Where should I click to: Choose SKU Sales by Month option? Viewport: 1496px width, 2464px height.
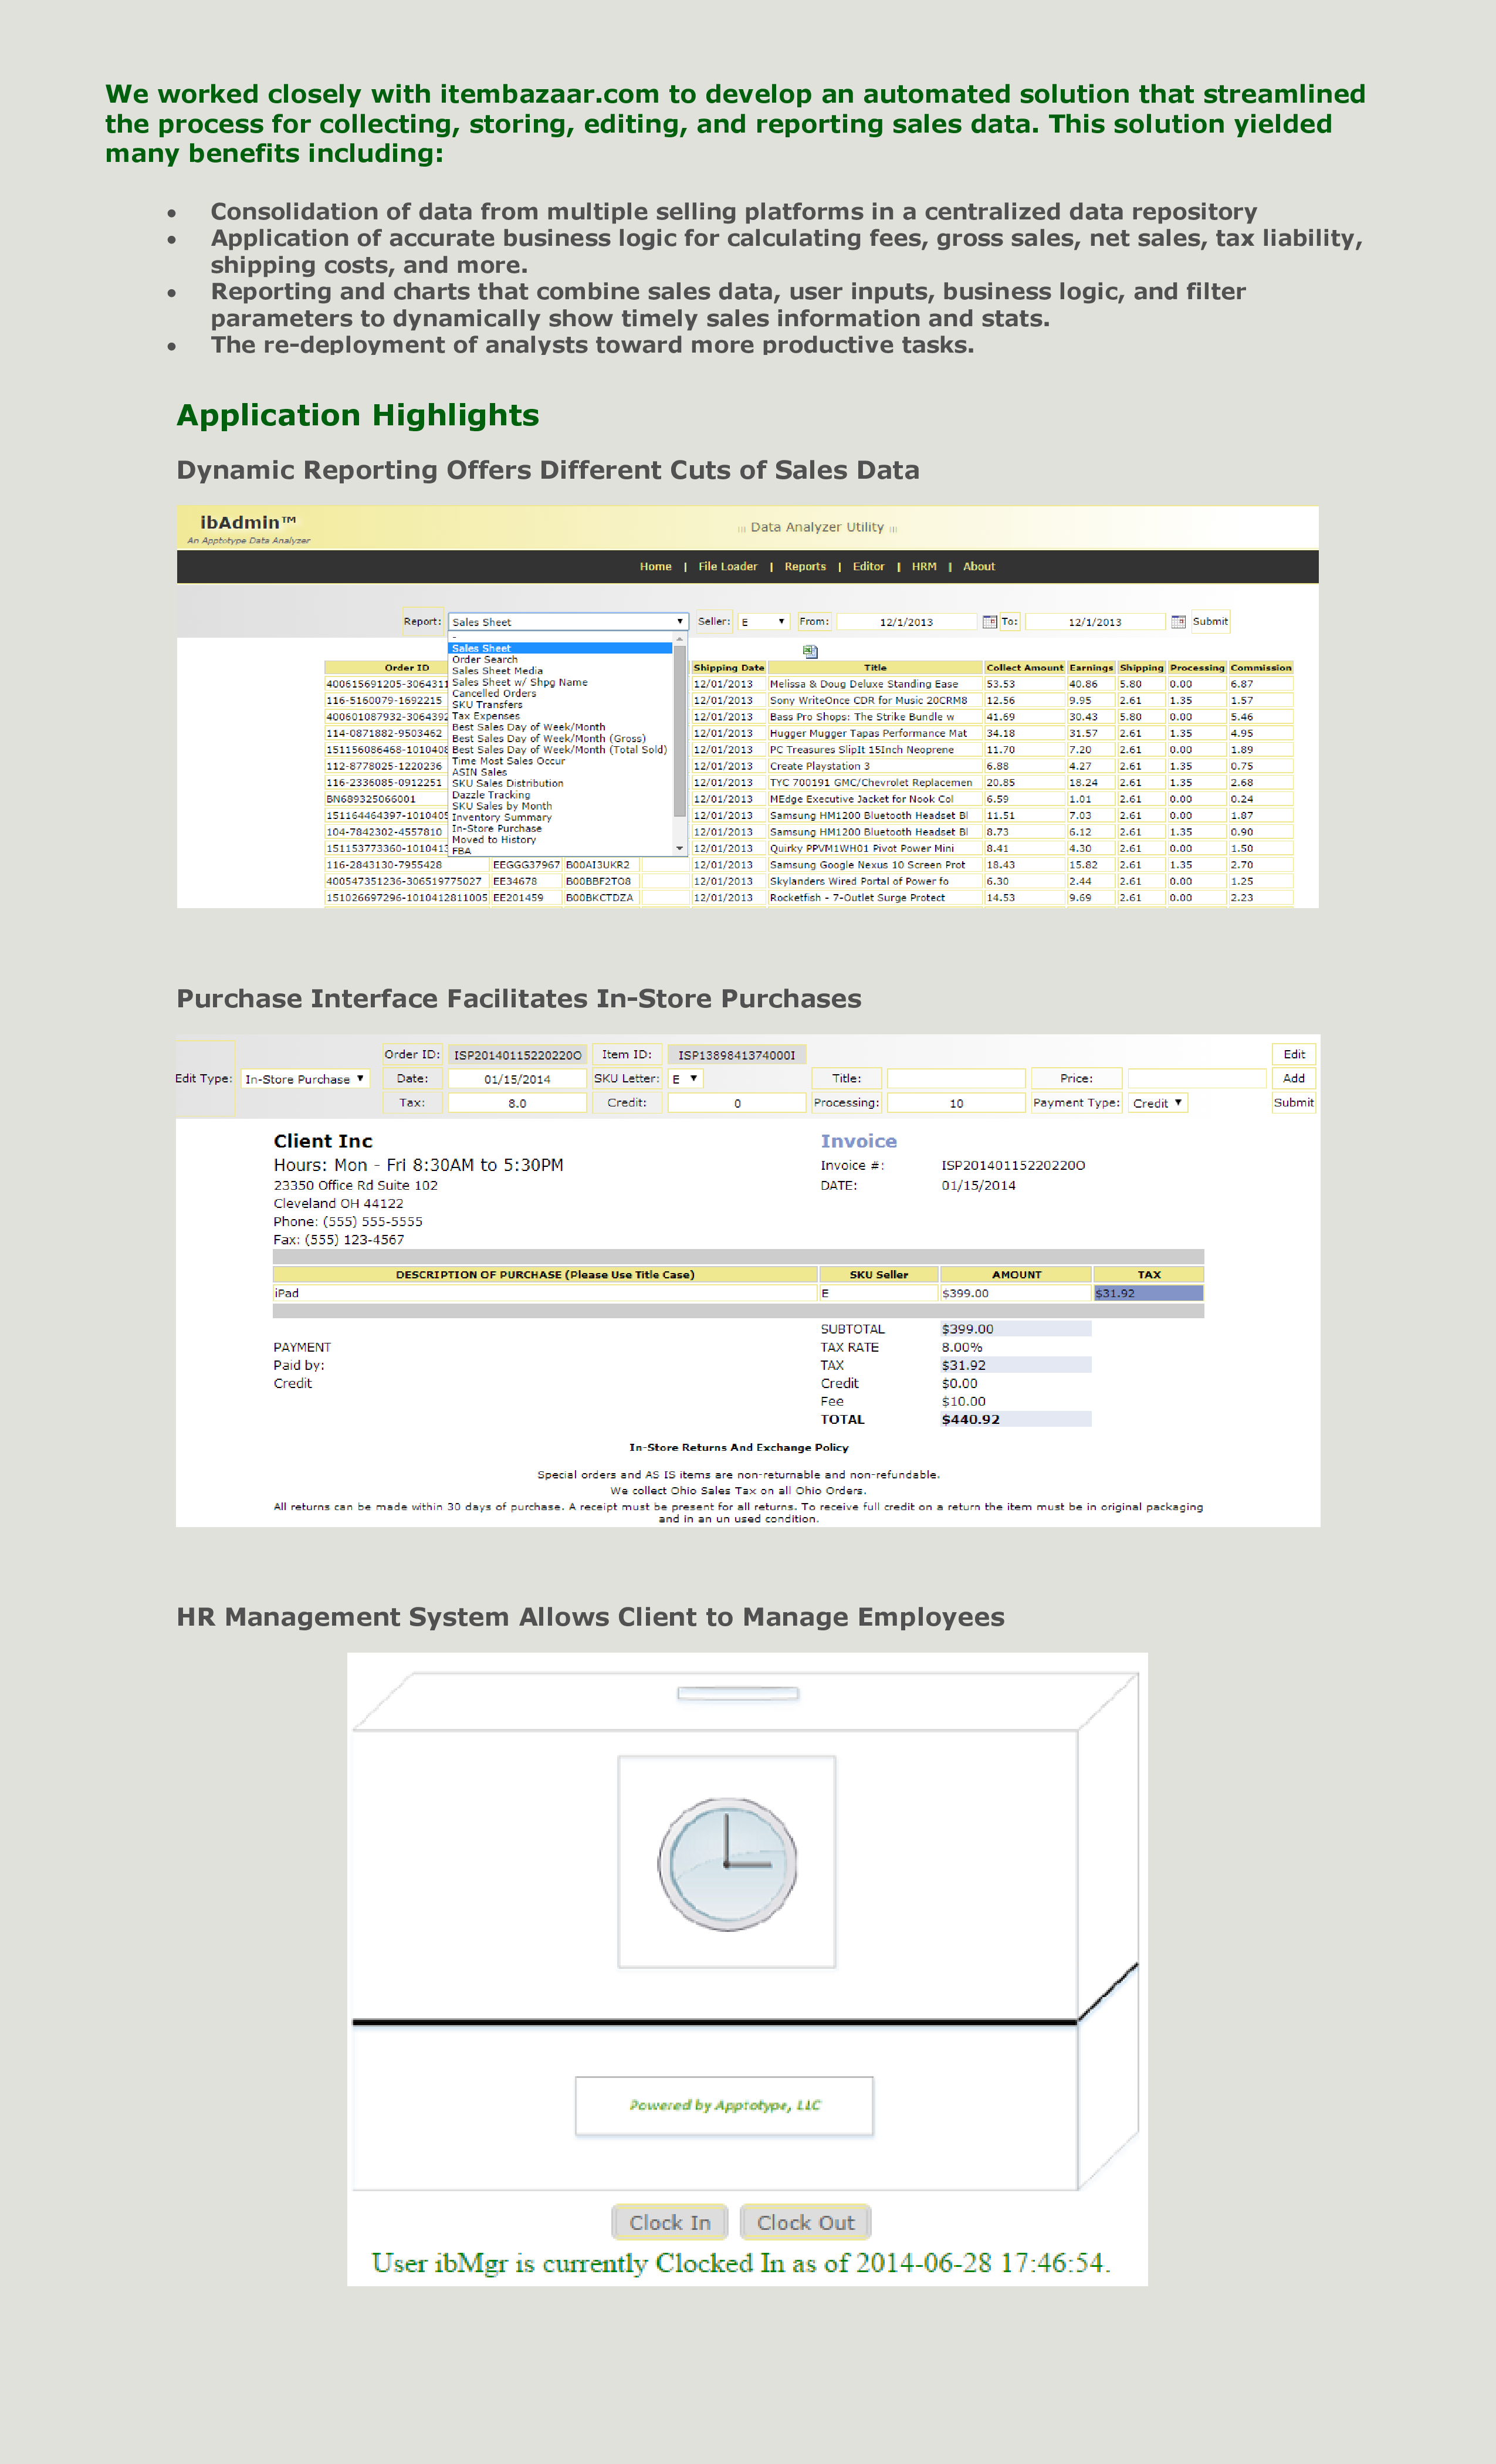(x=560, y=806)
